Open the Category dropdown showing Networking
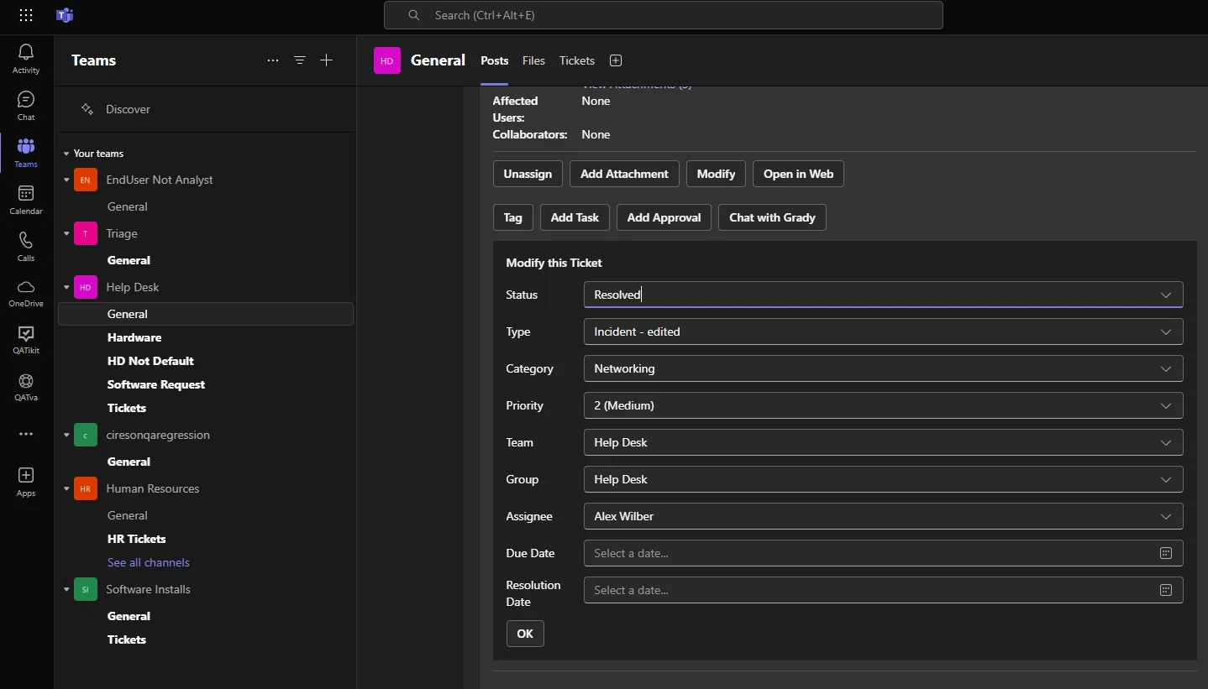Image resolution: width=1208 pixels, height=689 pixels. click(883, 368)
